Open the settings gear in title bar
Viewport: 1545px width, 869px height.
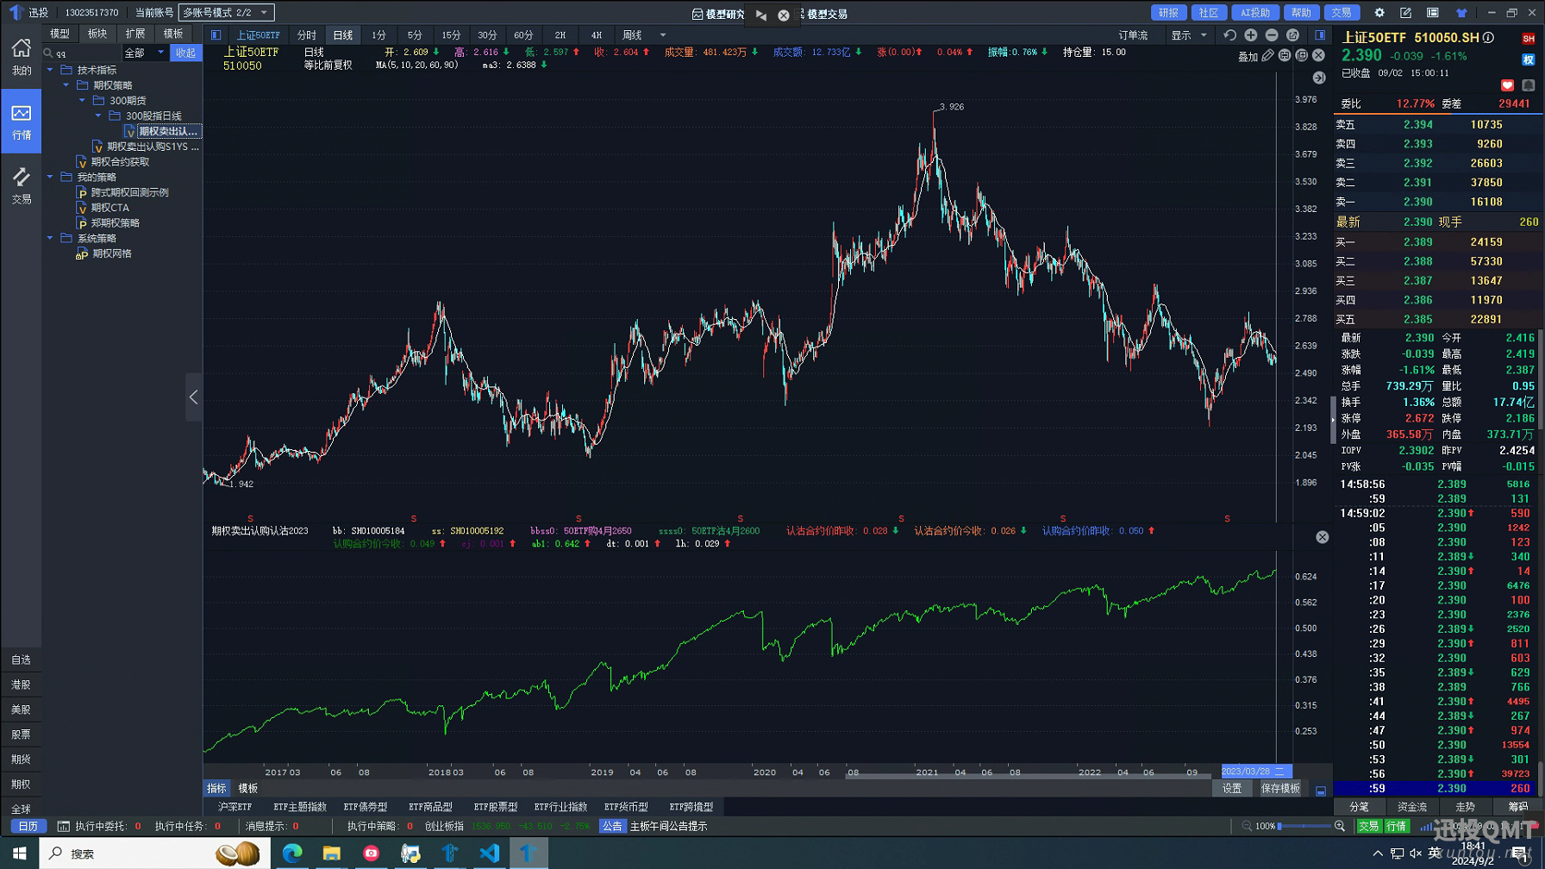[1379, 13]
